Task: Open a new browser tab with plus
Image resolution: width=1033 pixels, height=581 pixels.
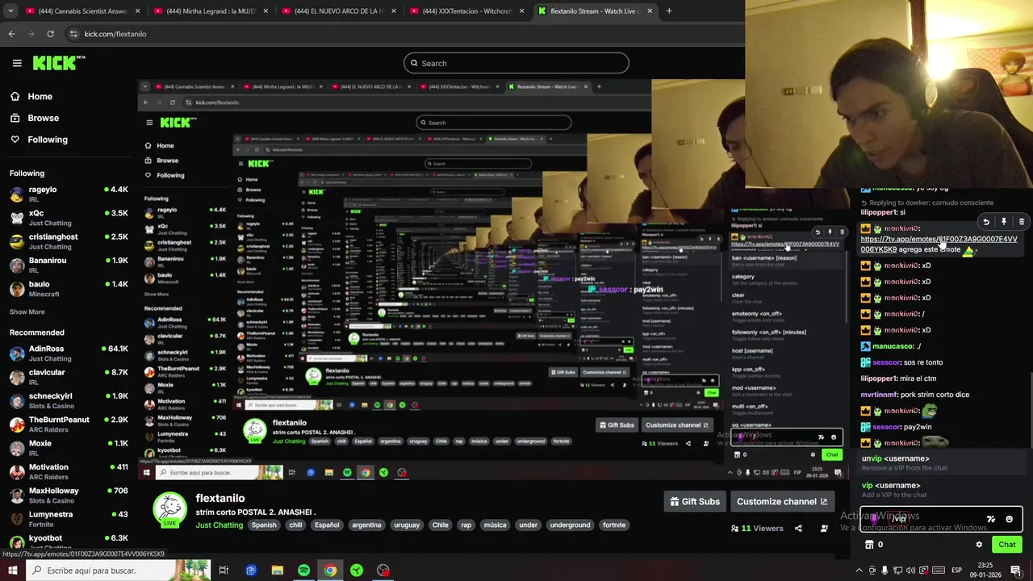Action: 669,11
